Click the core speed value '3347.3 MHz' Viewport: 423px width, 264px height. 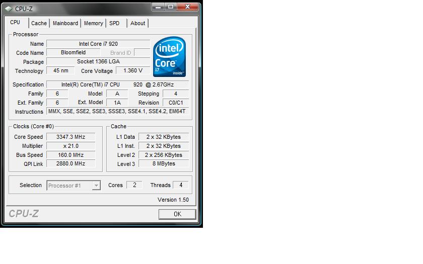pos(70,137)
